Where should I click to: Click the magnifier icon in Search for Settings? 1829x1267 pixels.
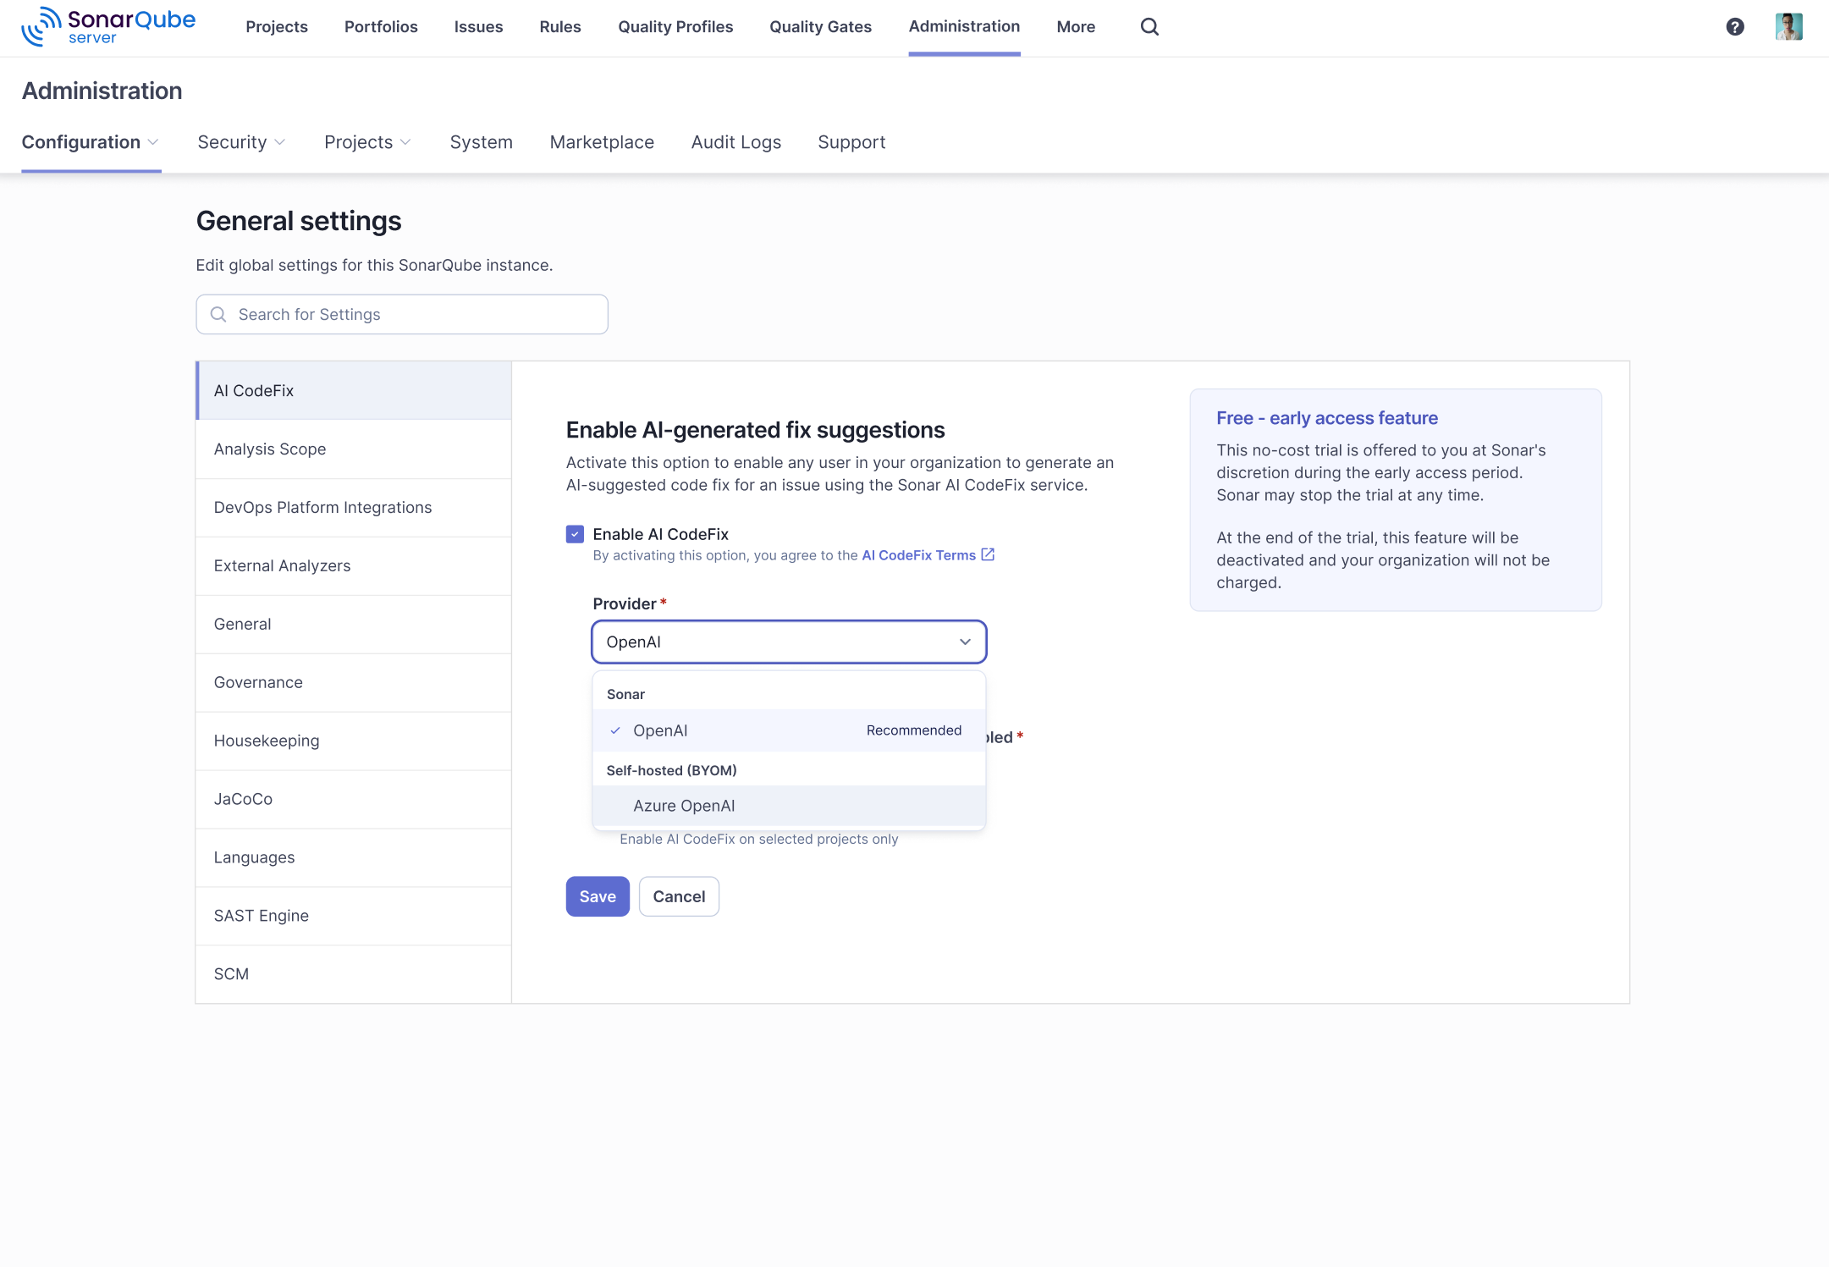218,315
